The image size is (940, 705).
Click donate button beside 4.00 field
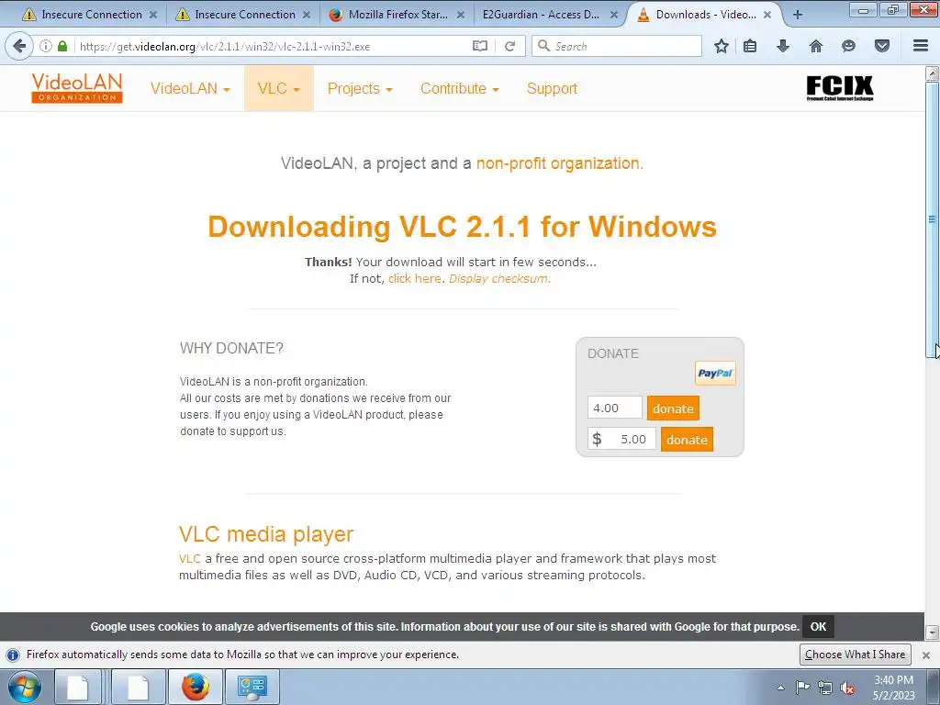coord(673,408)
